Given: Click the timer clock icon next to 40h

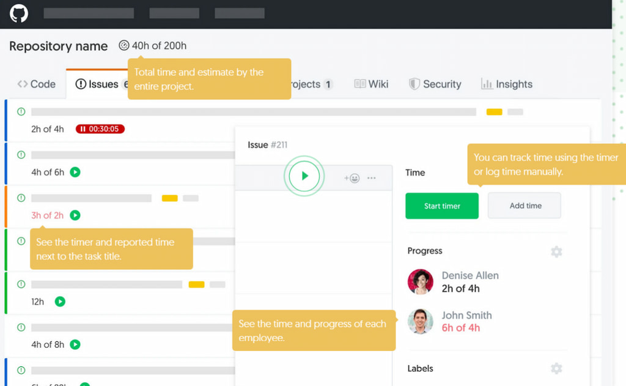Looking at the screenshot, I should [124, 45].
